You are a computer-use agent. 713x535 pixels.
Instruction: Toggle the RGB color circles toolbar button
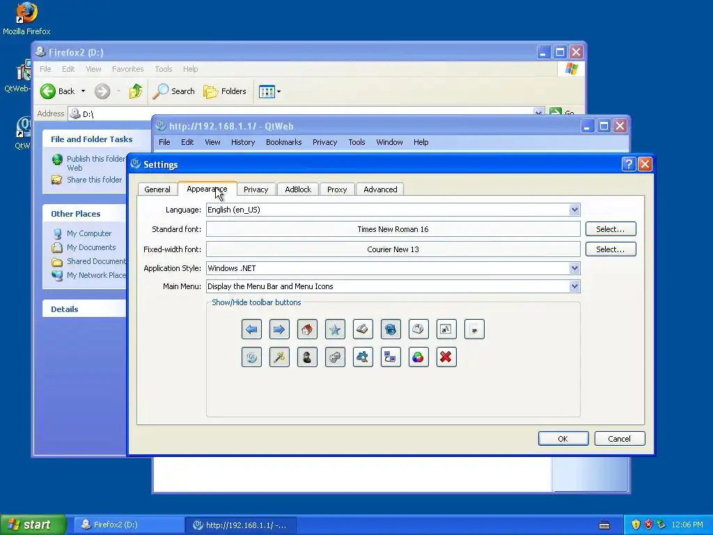click(x=418, y=357)
